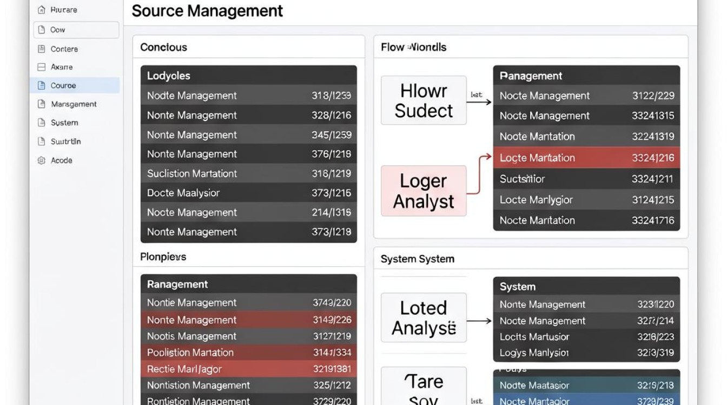Select the red highlighted Locte Martation row
The height and width of the screenshot is (405, 727).
[x=587, y=158]
